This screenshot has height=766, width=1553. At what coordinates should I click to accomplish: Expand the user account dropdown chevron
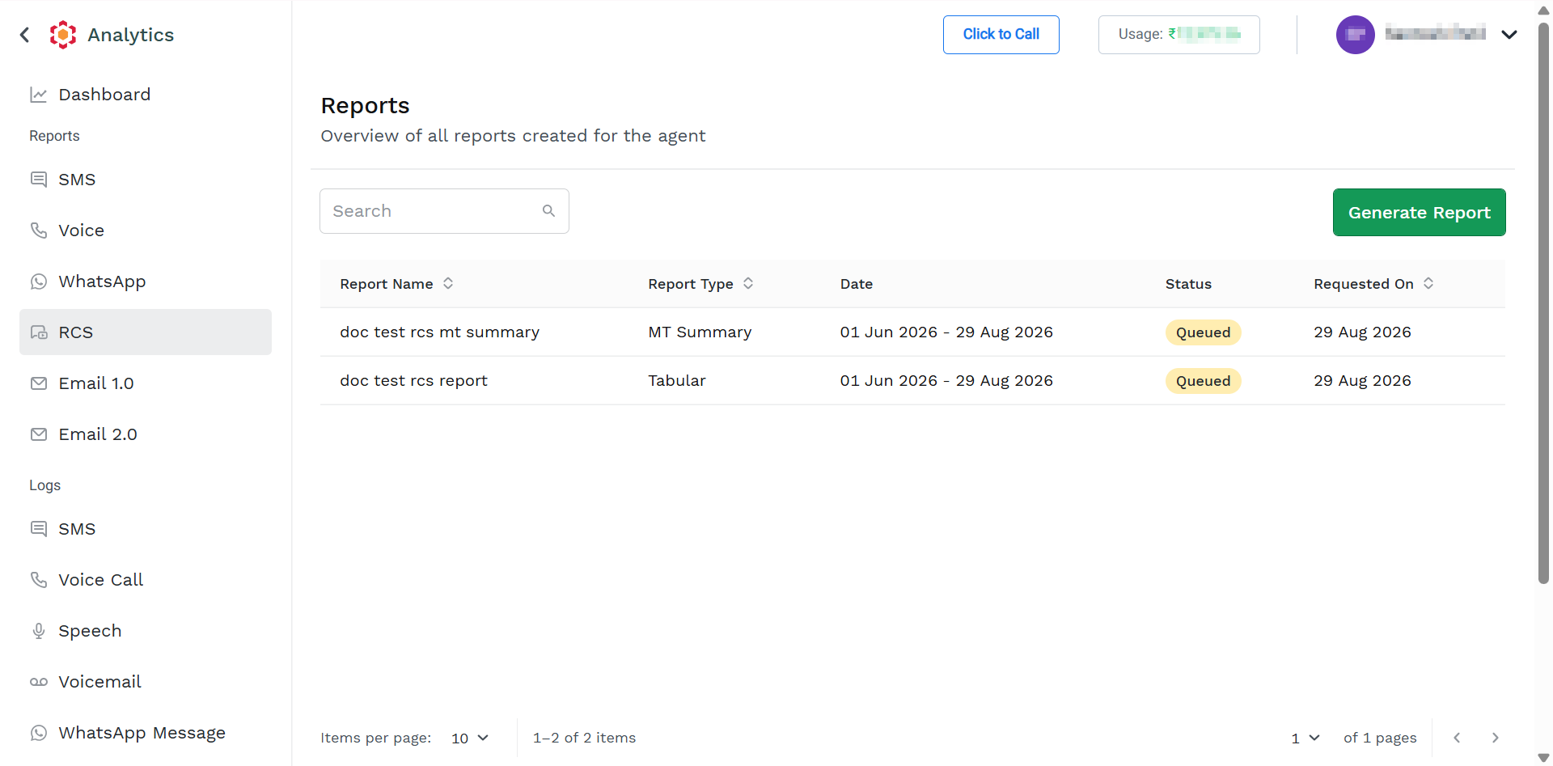tap(1509, 35)
